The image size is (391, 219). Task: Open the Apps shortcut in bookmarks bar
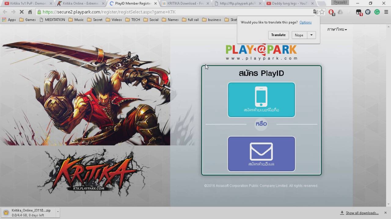(9, 20)
